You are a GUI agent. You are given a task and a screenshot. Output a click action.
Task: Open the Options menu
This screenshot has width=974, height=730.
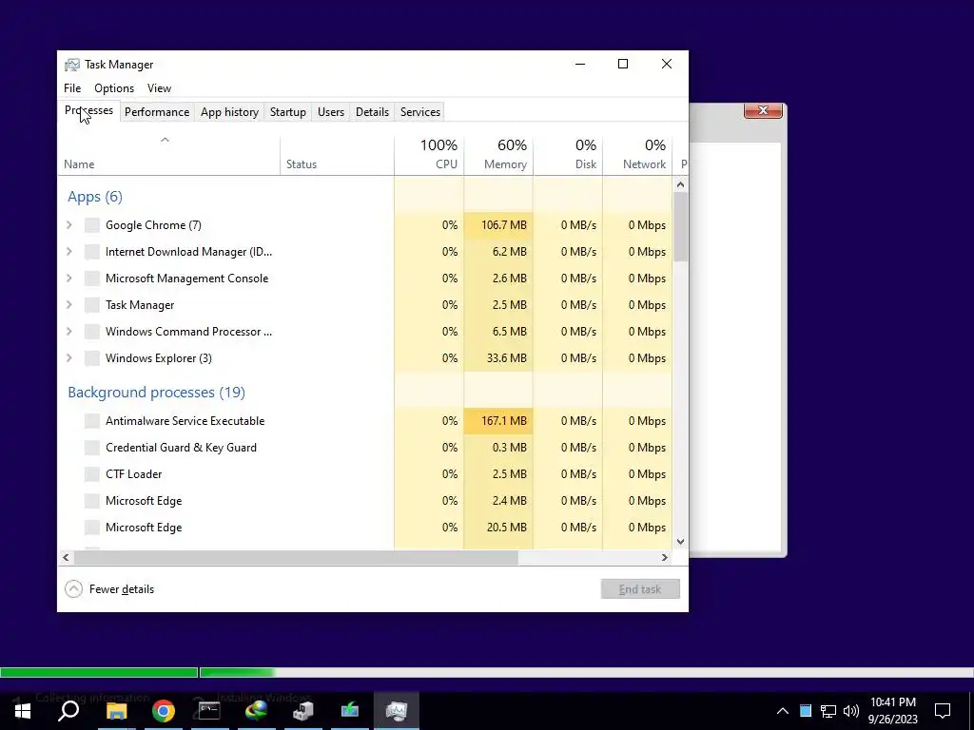tap(114, 88)
